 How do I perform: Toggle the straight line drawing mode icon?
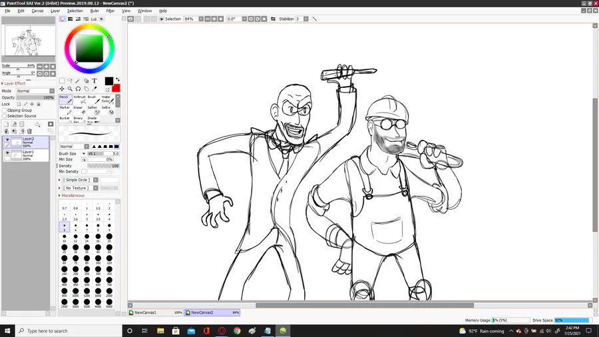[315, 19]
